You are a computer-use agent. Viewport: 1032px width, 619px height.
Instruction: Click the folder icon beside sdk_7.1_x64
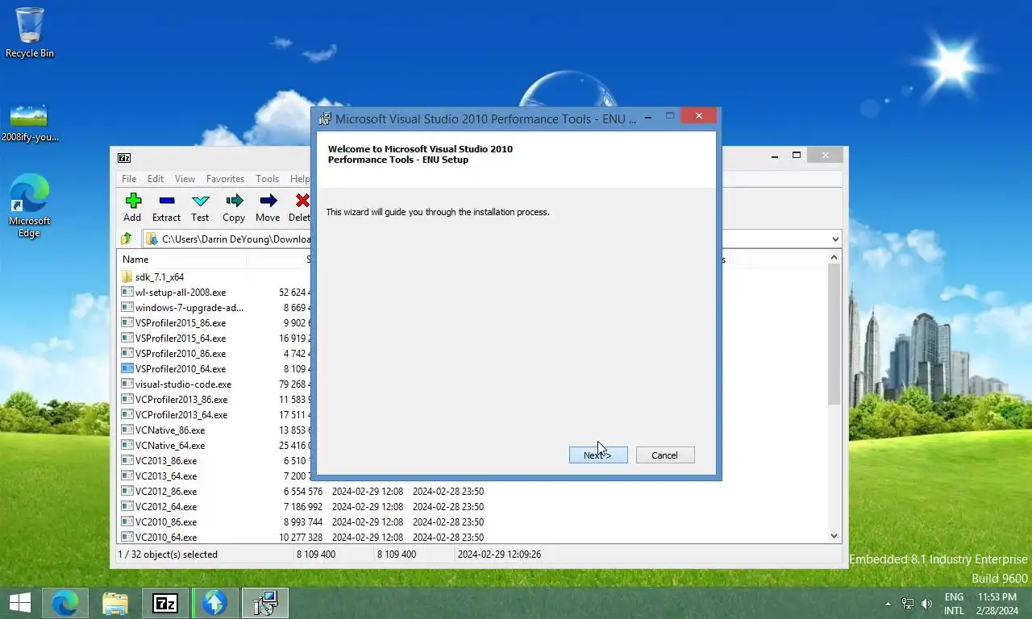[x=127, y=276]
